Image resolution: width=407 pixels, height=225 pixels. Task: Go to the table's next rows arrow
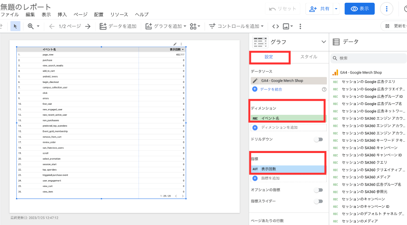click(183, 196)
